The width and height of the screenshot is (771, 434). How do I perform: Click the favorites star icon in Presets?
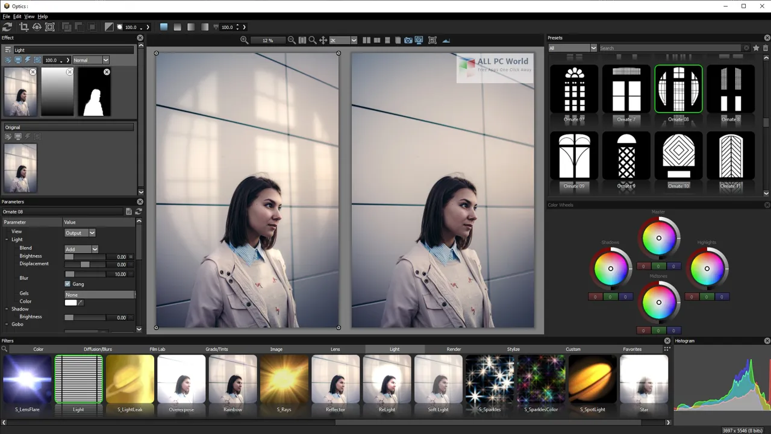click(x=756, y=48)
